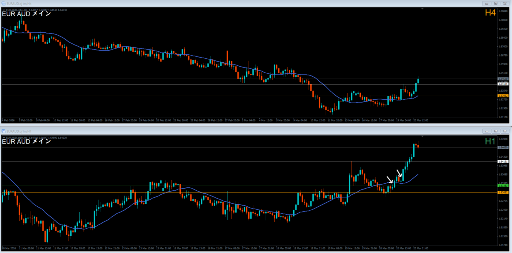The image size is (512, 253).
Task: Close the EURAUD H1 chart window
Action: [x=505, y=131]
